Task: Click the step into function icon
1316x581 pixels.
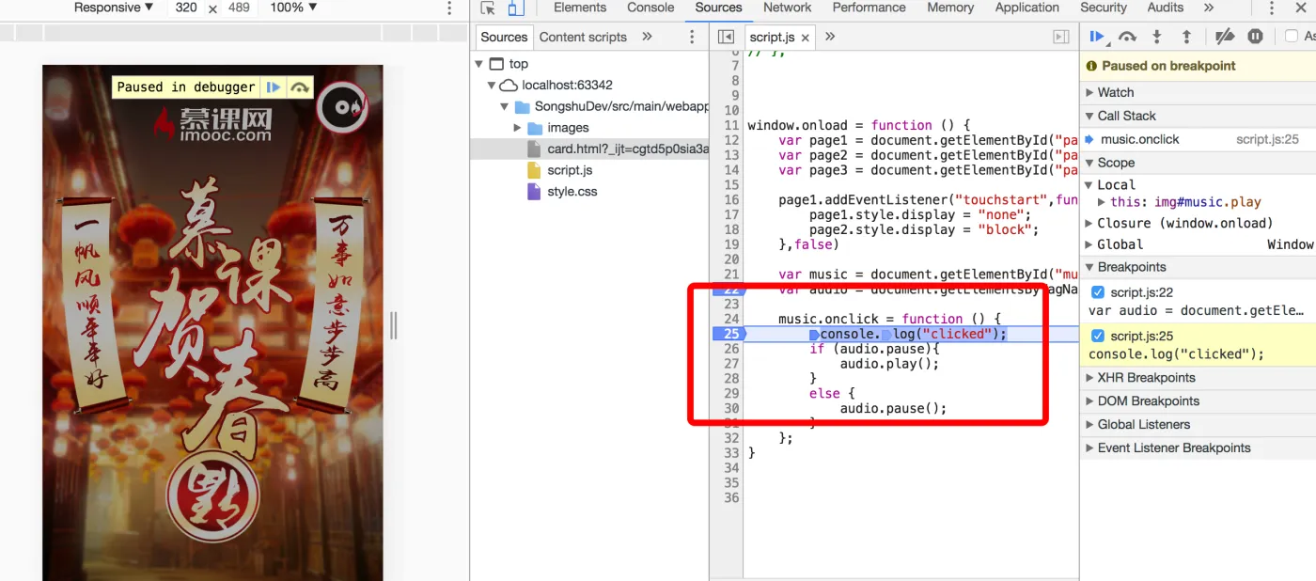Action: pos(1157,37)
